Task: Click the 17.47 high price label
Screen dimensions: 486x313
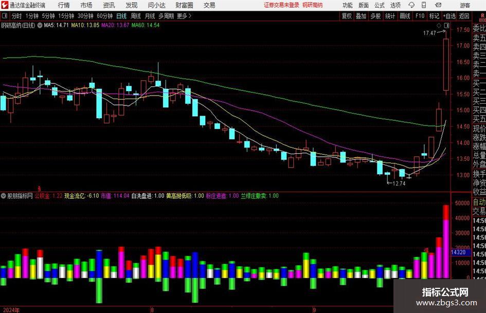Action: pos(429,33)
